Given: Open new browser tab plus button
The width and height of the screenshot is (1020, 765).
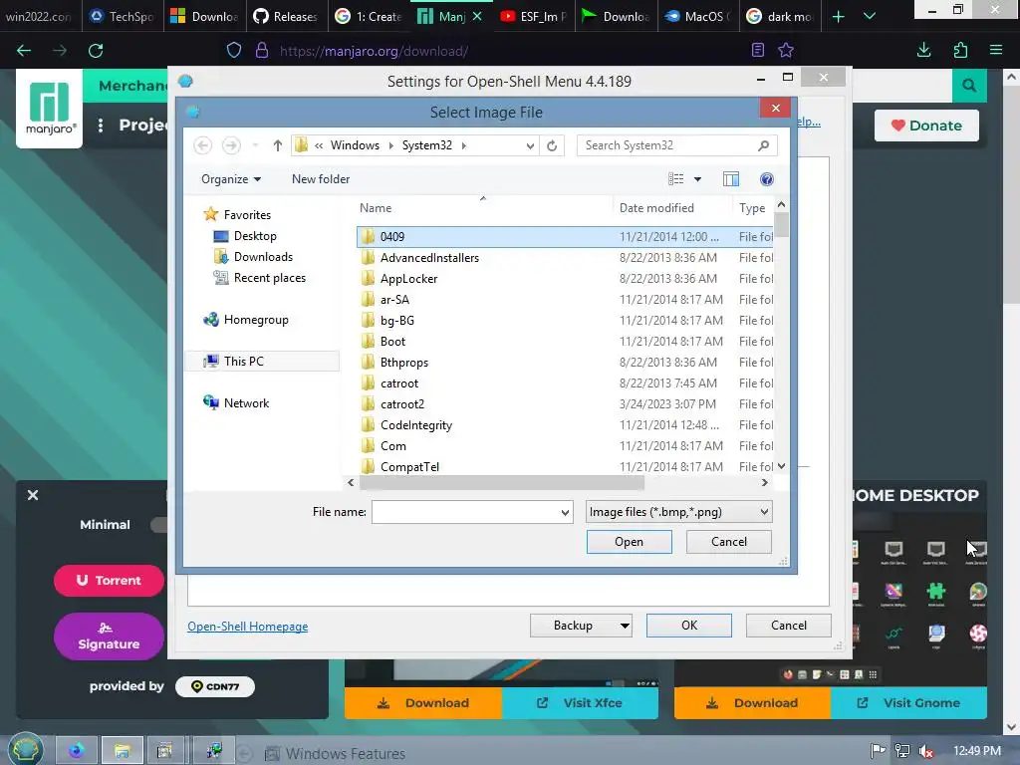Looking at the screenshot, I should pos(839,16).
